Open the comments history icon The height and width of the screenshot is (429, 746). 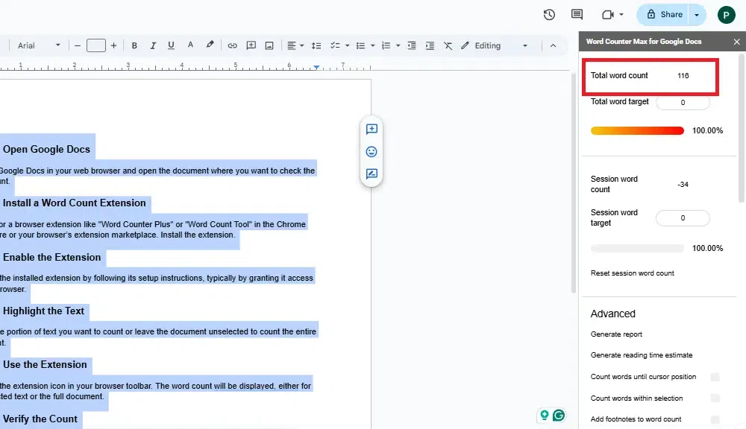[x=577, y=14]
